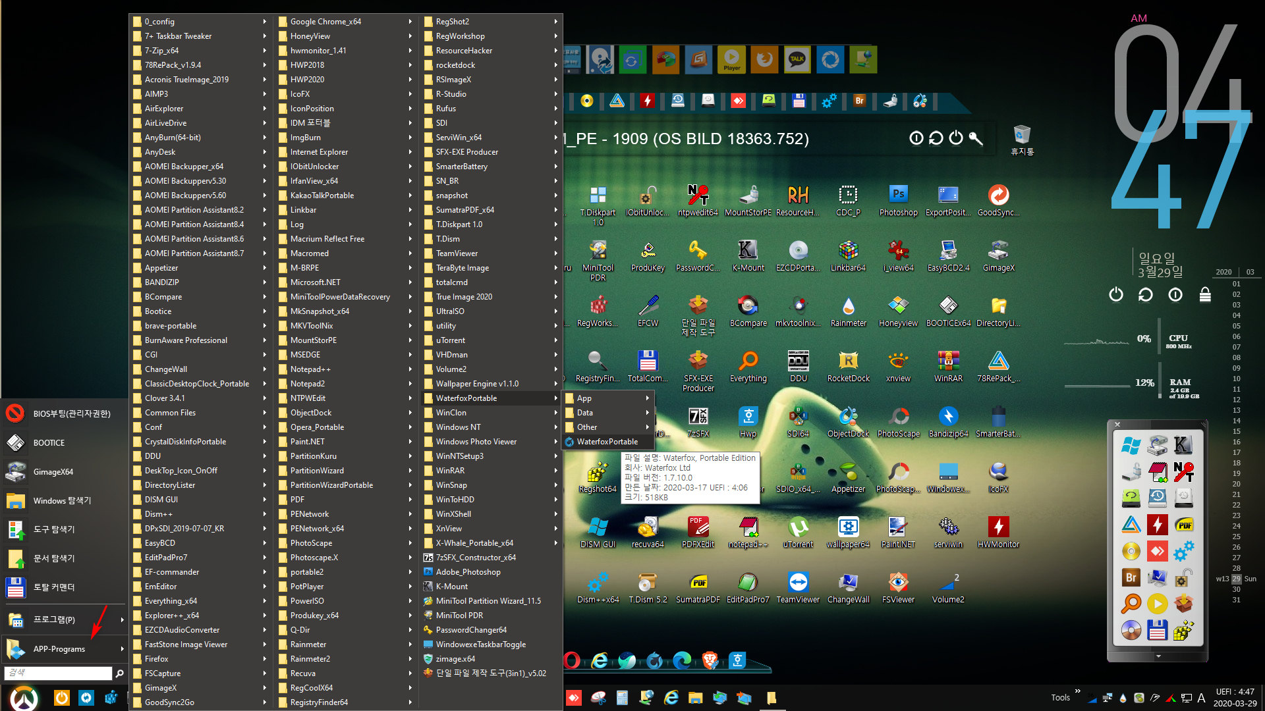Screen dimensions: 1265x711
Task: Open the BCompare desktop icon
Action: [x=748, y=311]
